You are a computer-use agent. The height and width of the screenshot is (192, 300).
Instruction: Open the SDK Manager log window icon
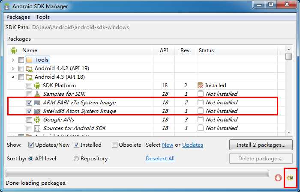290,178
